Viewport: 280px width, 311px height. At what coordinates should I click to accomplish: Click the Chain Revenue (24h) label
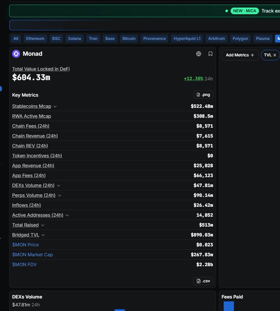(x=35, y=136)
